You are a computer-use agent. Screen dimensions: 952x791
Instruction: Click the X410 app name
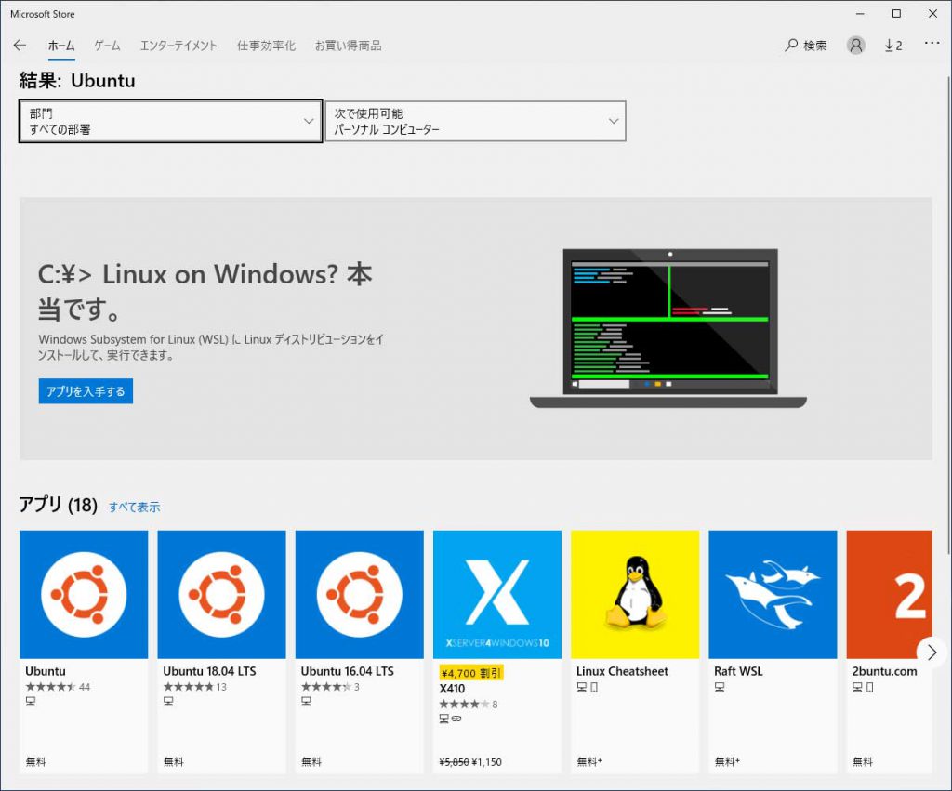pos(453,689)
